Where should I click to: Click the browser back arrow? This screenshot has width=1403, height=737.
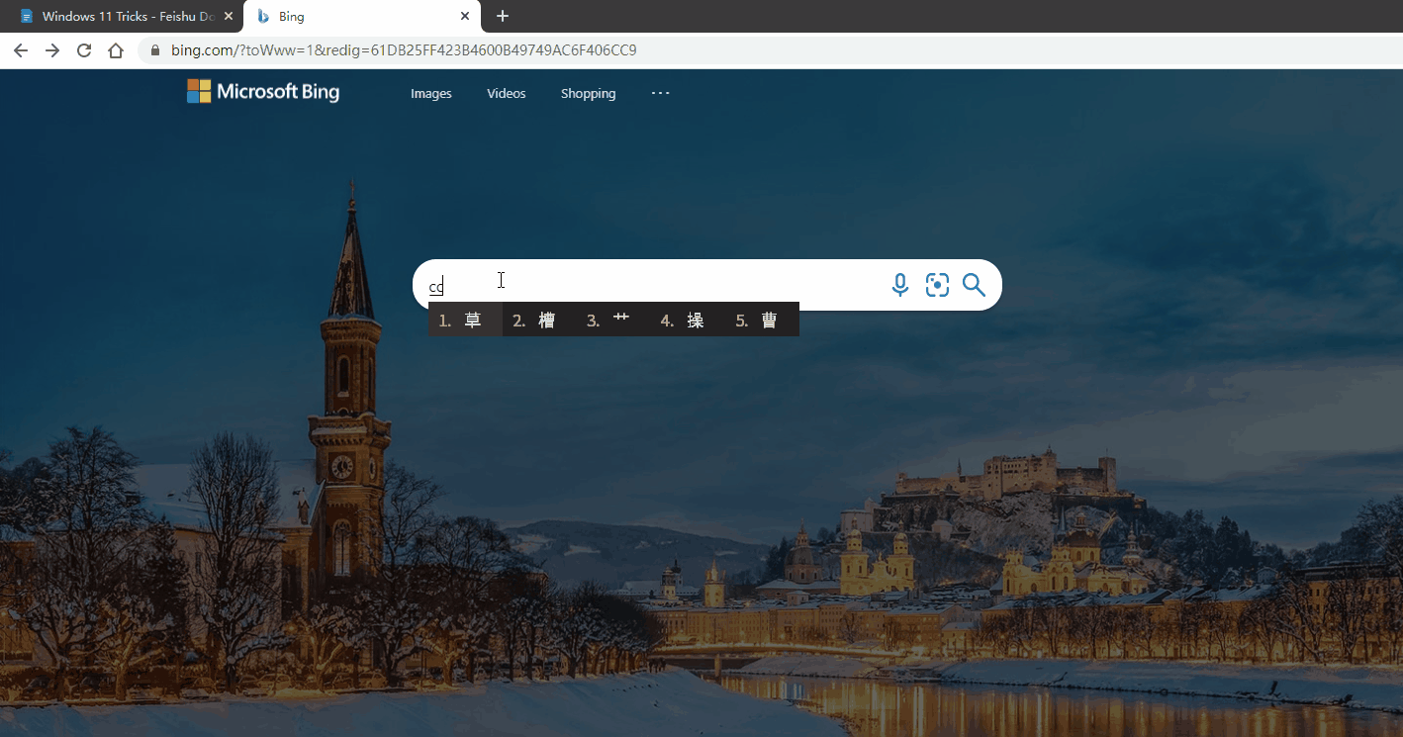21,50
